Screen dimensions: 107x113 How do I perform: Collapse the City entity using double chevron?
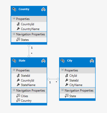click(92, 61)
